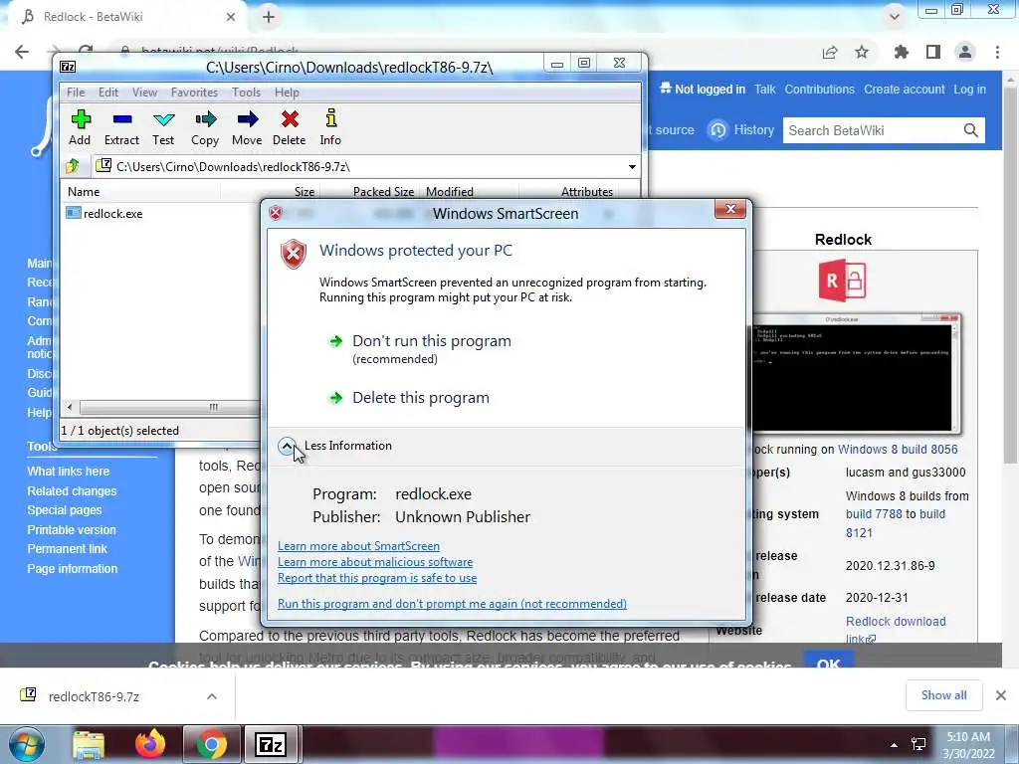
Task: Click the Info icon in 7-Zip toolbar
Action: coord(330,118)
